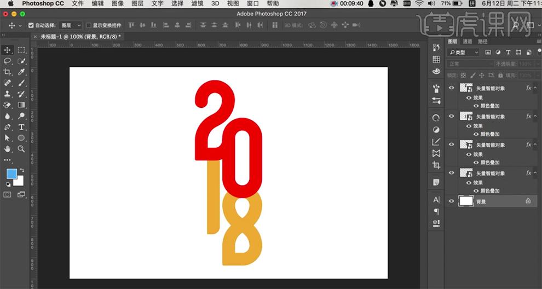Filter layers by type layers
Viewport: 542px width, 289px height.
508,52
